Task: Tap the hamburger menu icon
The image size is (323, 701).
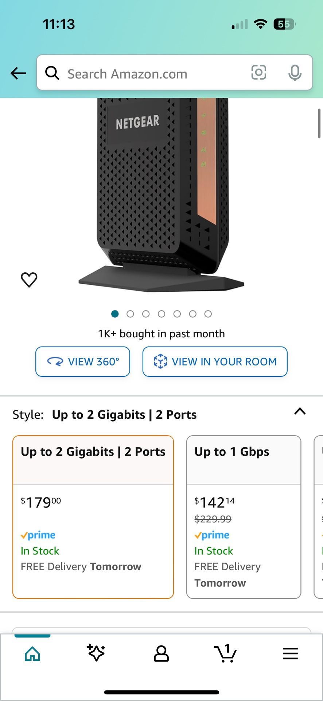Action: 290,654
